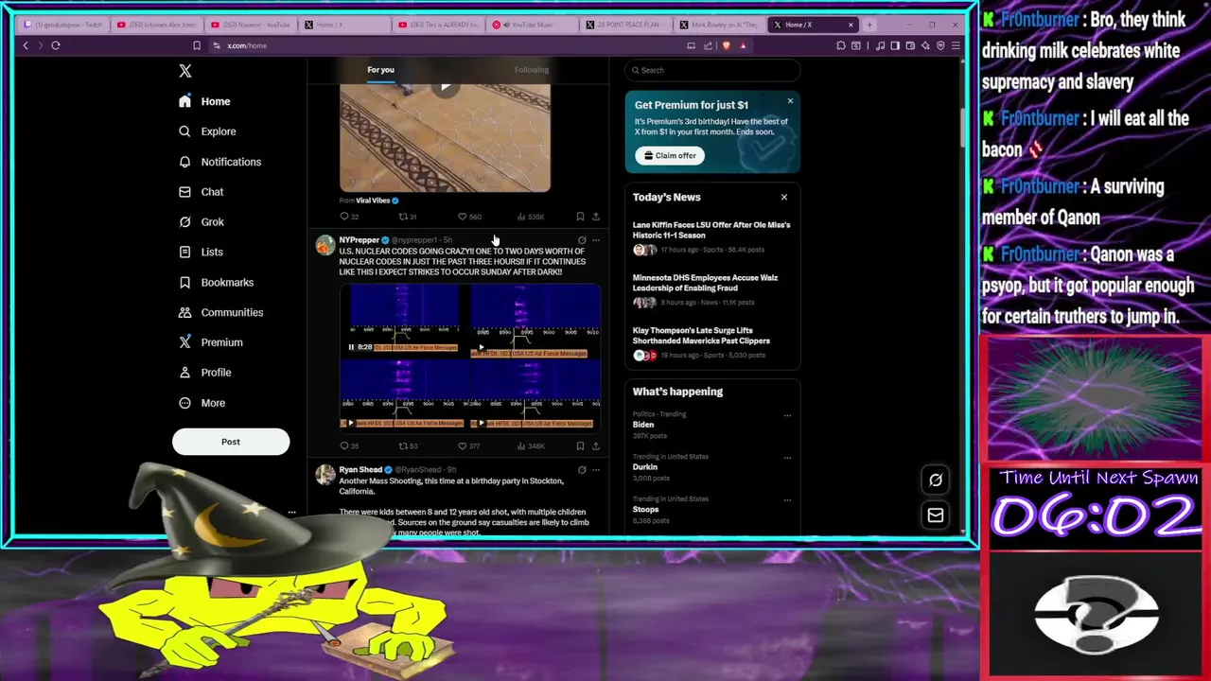
Task: Open the floating Grok button
Action: (936, 480)
